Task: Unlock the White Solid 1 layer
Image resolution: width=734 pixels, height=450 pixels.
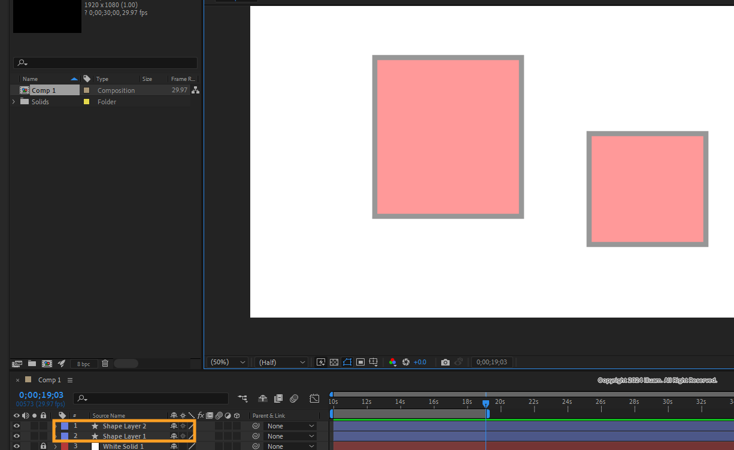Action: tap(43, 446)
